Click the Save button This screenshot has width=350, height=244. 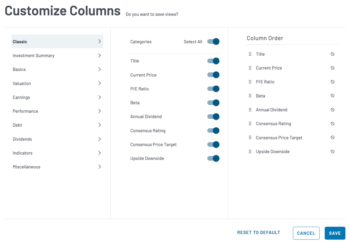[335, 233]
